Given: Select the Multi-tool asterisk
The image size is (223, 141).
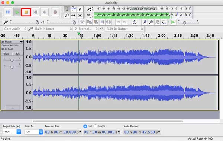Looking at the screenshot, I should click(80, 15).
